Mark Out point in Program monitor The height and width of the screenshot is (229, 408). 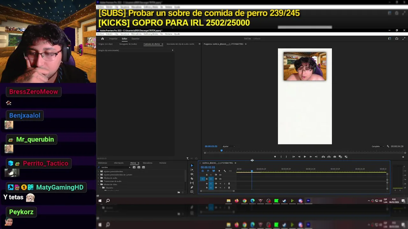click(286, 156)
